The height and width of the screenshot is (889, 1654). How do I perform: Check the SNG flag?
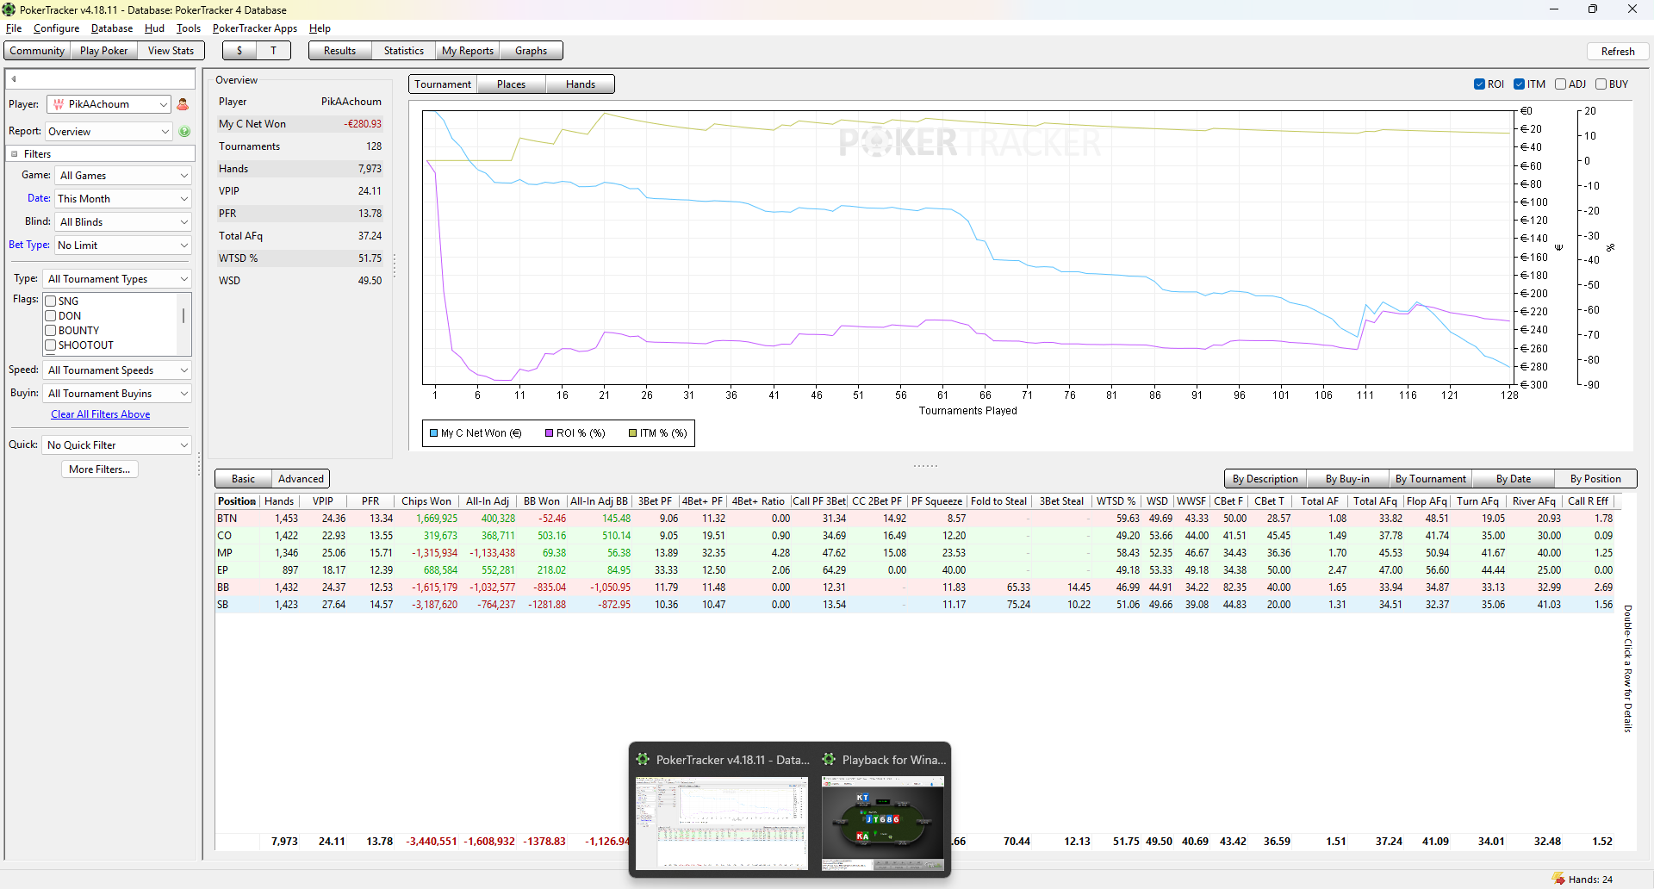pyautogui.click(x=51, y=302)
